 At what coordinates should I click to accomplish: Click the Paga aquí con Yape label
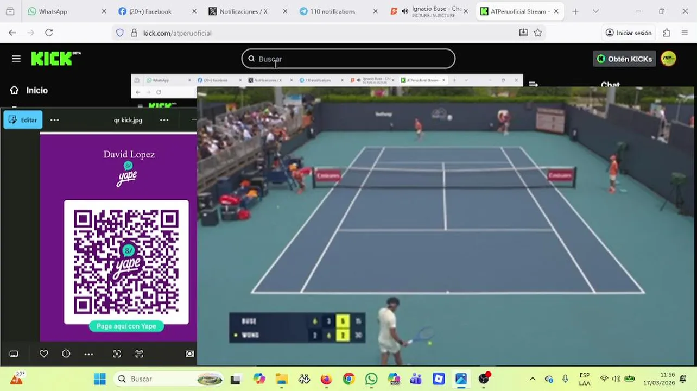tap(126, 326)
